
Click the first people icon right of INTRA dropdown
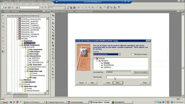[71, 8]
